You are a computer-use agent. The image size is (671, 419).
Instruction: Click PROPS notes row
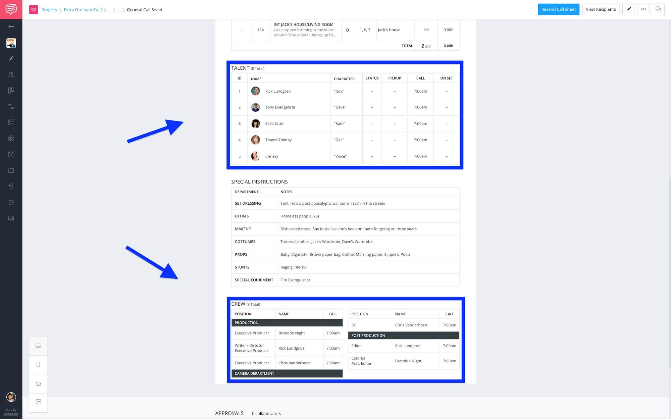[x=345, y=254]
